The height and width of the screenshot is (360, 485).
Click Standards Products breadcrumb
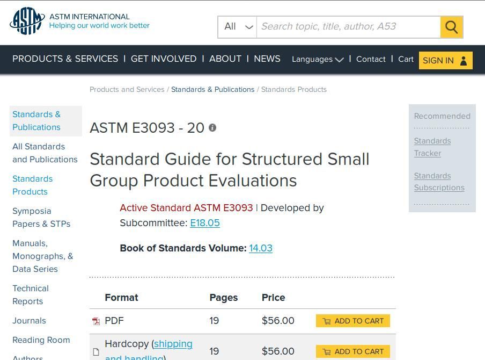(294, 90)
